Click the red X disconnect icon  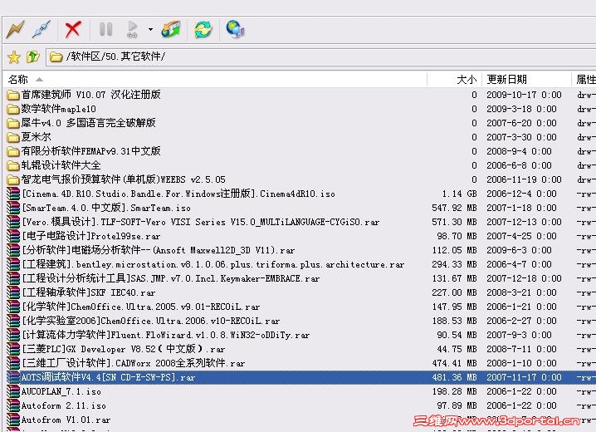click(73, 30)
